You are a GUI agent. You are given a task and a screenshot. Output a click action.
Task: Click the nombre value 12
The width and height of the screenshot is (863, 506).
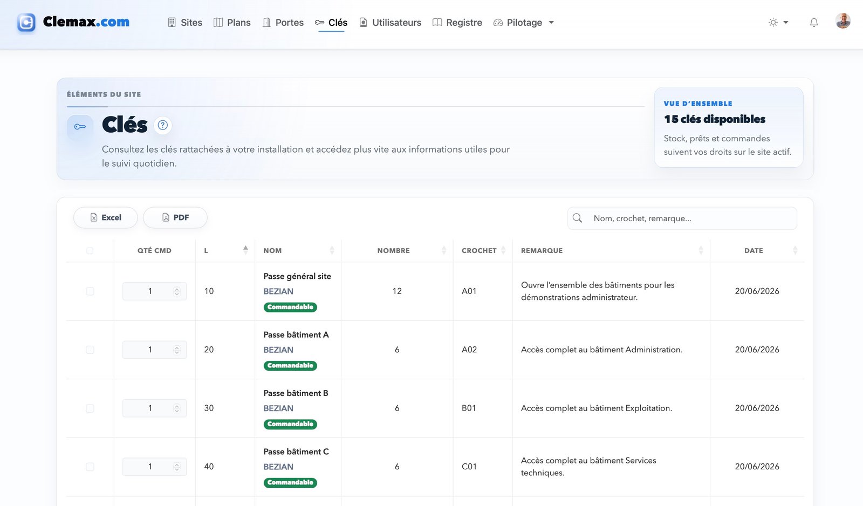[397, 291]
